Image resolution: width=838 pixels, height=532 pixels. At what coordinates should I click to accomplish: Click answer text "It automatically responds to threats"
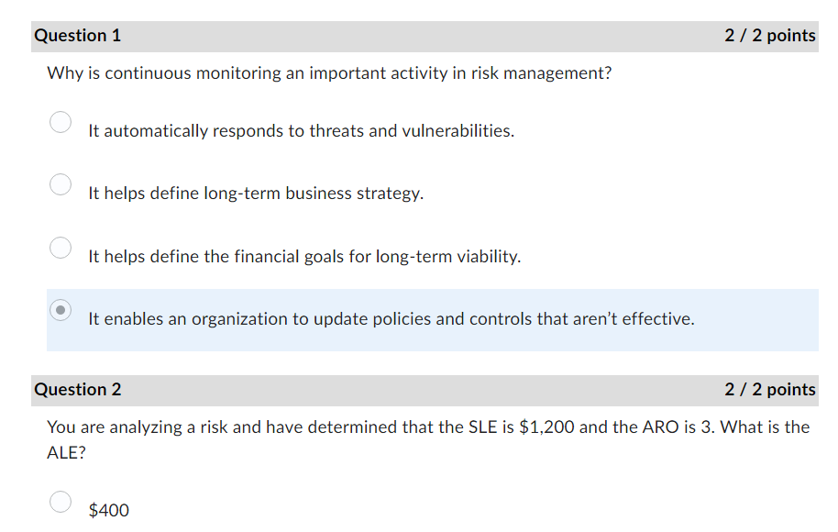pyautogui.click(x=301, y=131)
